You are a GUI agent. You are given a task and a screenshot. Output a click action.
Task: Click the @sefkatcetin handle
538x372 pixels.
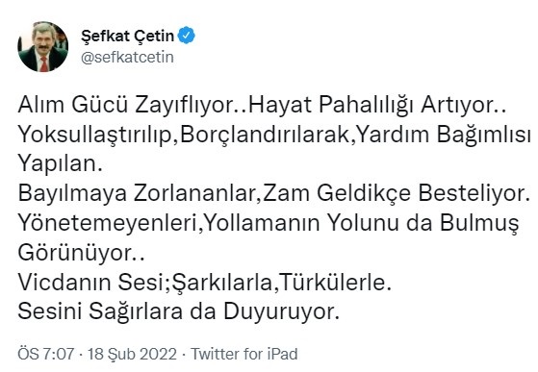[x=127, y=58]
